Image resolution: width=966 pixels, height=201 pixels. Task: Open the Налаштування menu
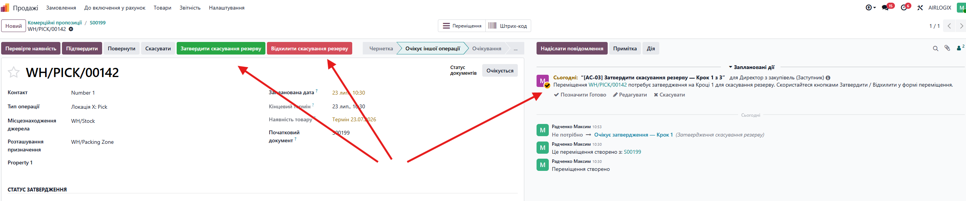coord(227,8)
